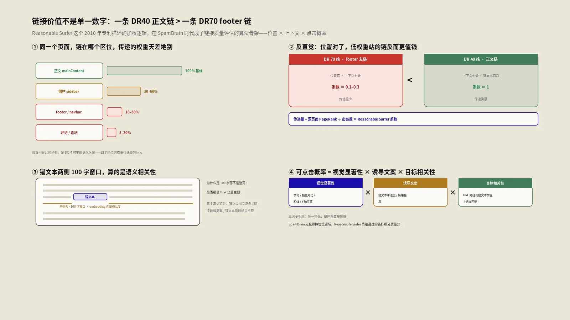The width and height of the screenshot is (570, 320).
Task: Click the blue 视觉显著性 header
Action: click(x=326, y=183)
